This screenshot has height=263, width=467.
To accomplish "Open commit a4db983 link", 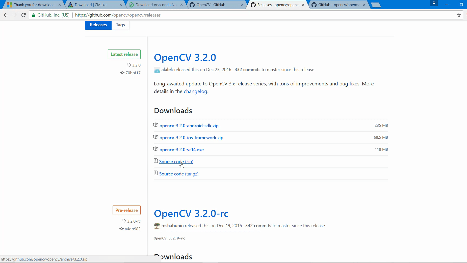I will point(133,229).
